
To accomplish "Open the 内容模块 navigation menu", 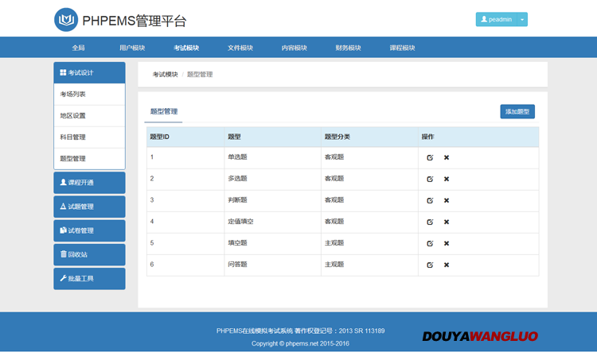I will tap(295, 48).
